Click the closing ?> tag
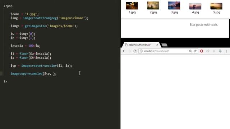The image size is (230, 129). tap(5, 82)
